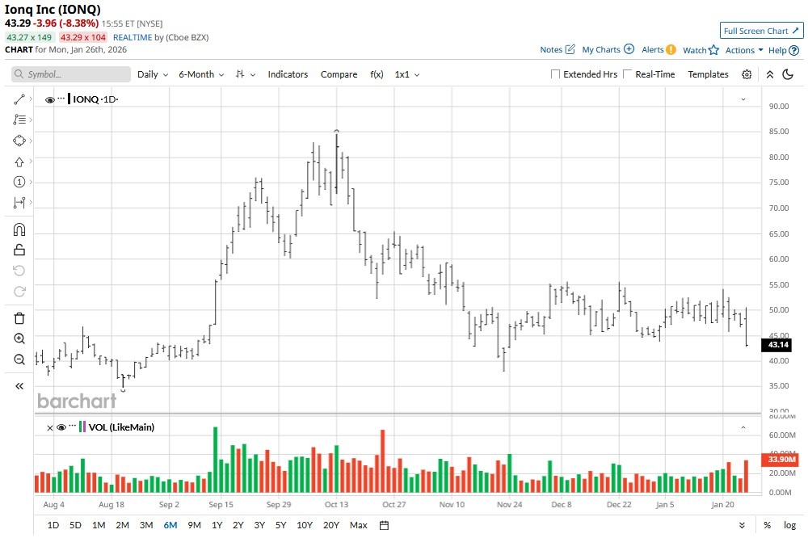Zoom in on the chart

(x=19, y=338)
